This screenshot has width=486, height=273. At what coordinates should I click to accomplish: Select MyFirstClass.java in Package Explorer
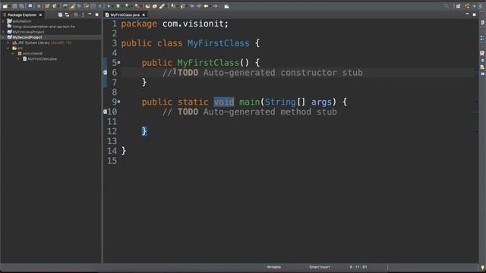click(43, 58)
